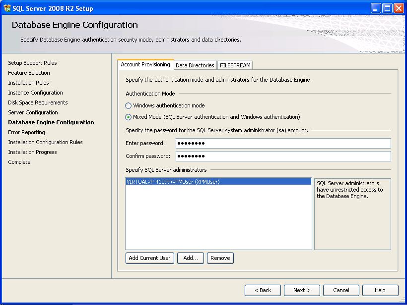Click the SQL Server Setup title bar icon
Screen dimensions: 407x305
(7, 8)
